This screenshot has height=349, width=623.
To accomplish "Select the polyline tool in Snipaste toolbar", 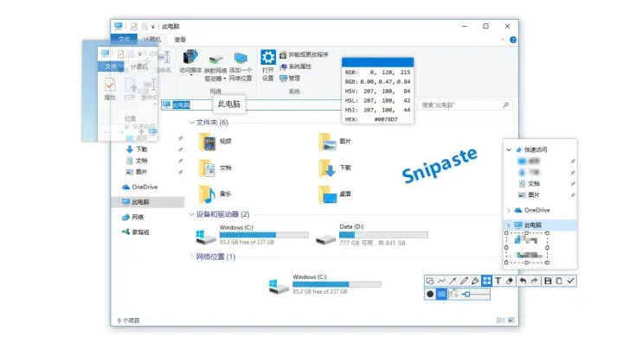I will (x=441, y=281).
